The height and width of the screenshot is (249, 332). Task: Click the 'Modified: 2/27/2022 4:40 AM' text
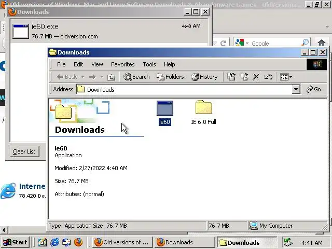pyautogui.click(x=91, y=168)
